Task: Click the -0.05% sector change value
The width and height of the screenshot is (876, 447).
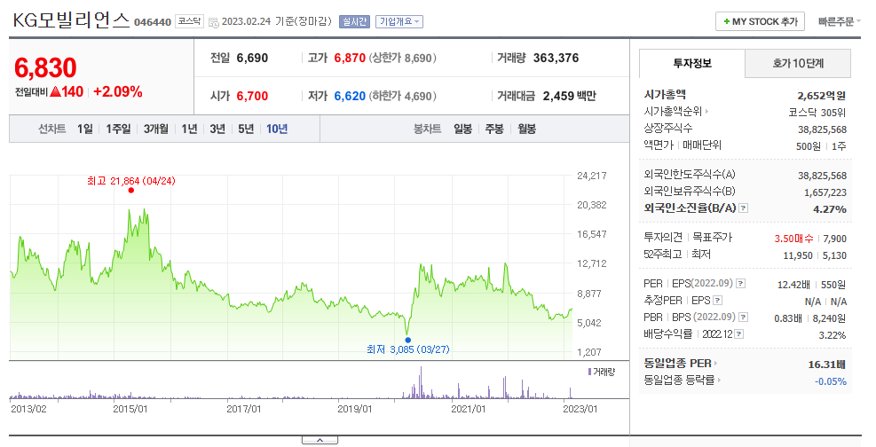Action: (x=830, y=381)
